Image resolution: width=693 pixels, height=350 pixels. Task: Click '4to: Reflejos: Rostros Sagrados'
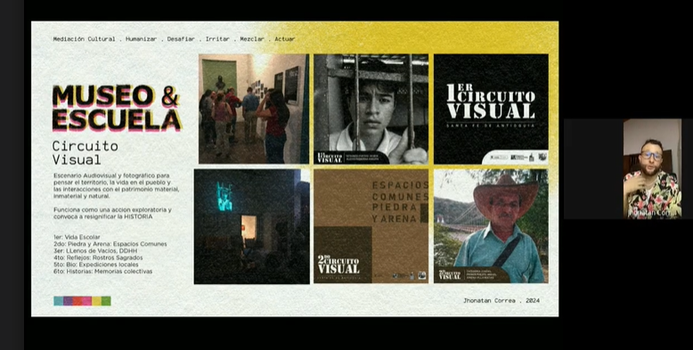[x=98, y=257]
